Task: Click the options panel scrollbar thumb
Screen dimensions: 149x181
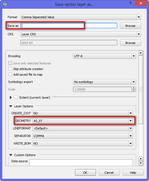Action: pos(141,90)
